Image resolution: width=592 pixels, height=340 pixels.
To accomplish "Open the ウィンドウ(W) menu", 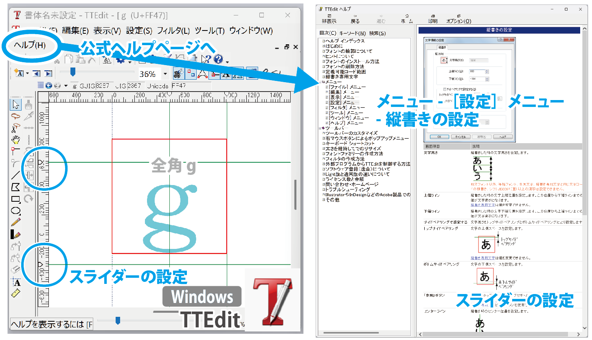I will point(251,31).
